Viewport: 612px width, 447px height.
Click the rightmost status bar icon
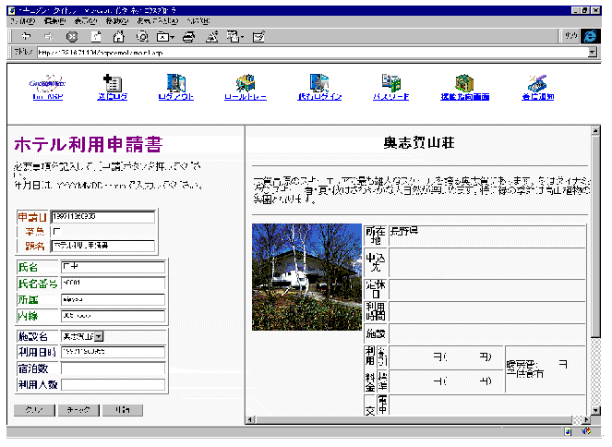(585, 431)
